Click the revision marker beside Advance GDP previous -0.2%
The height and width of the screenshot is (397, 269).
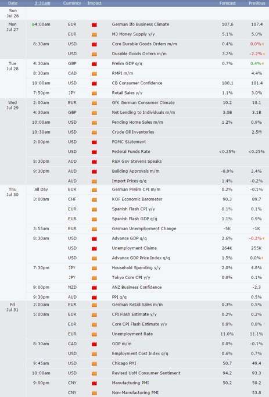263,238
